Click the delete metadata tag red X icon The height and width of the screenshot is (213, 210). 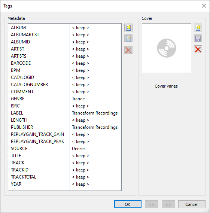(x=128, y=50)
